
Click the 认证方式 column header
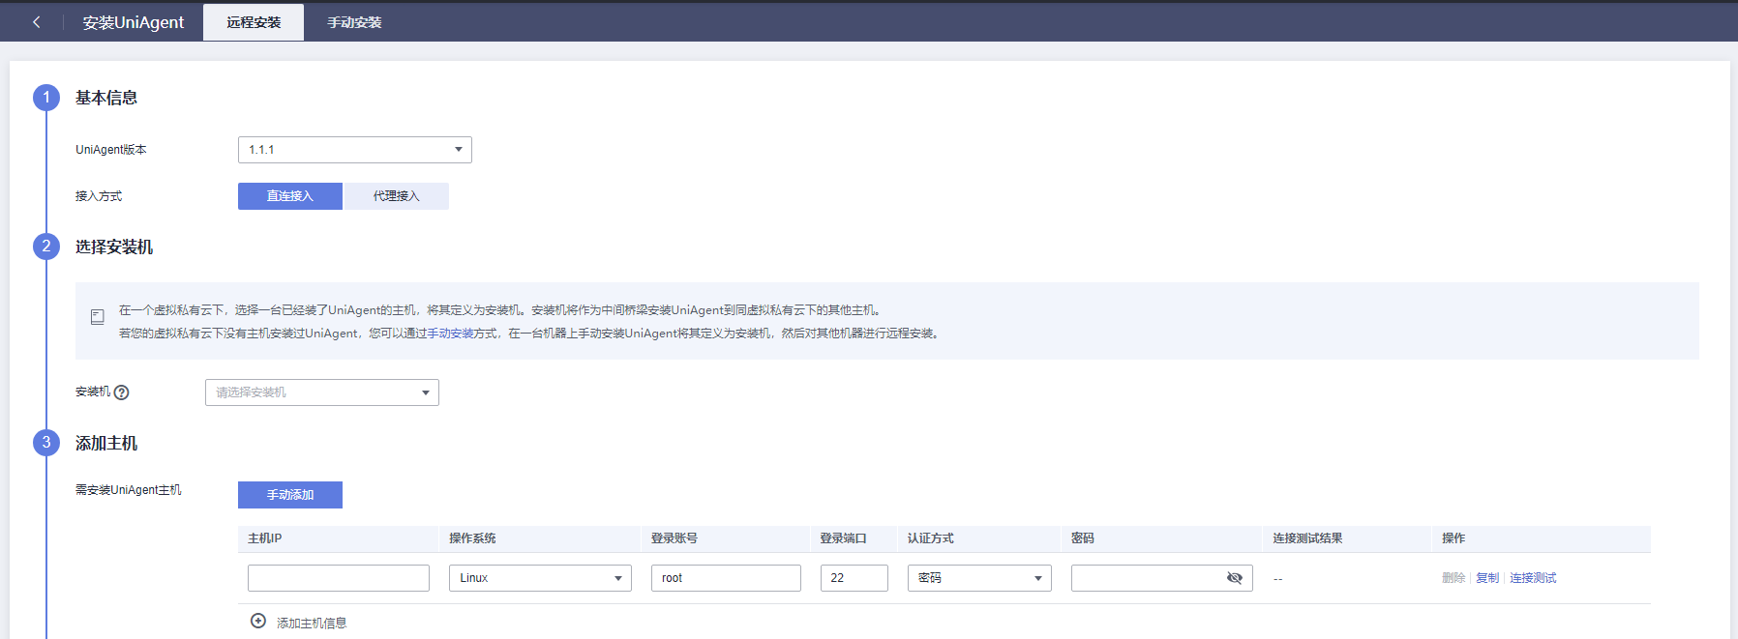tap(931, 538)
